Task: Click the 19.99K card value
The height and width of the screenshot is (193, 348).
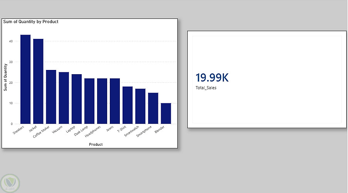Action: (x=212, y=78)
